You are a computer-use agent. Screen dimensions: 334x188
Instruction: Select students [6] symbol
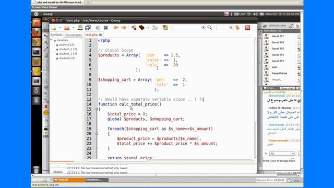67,58
